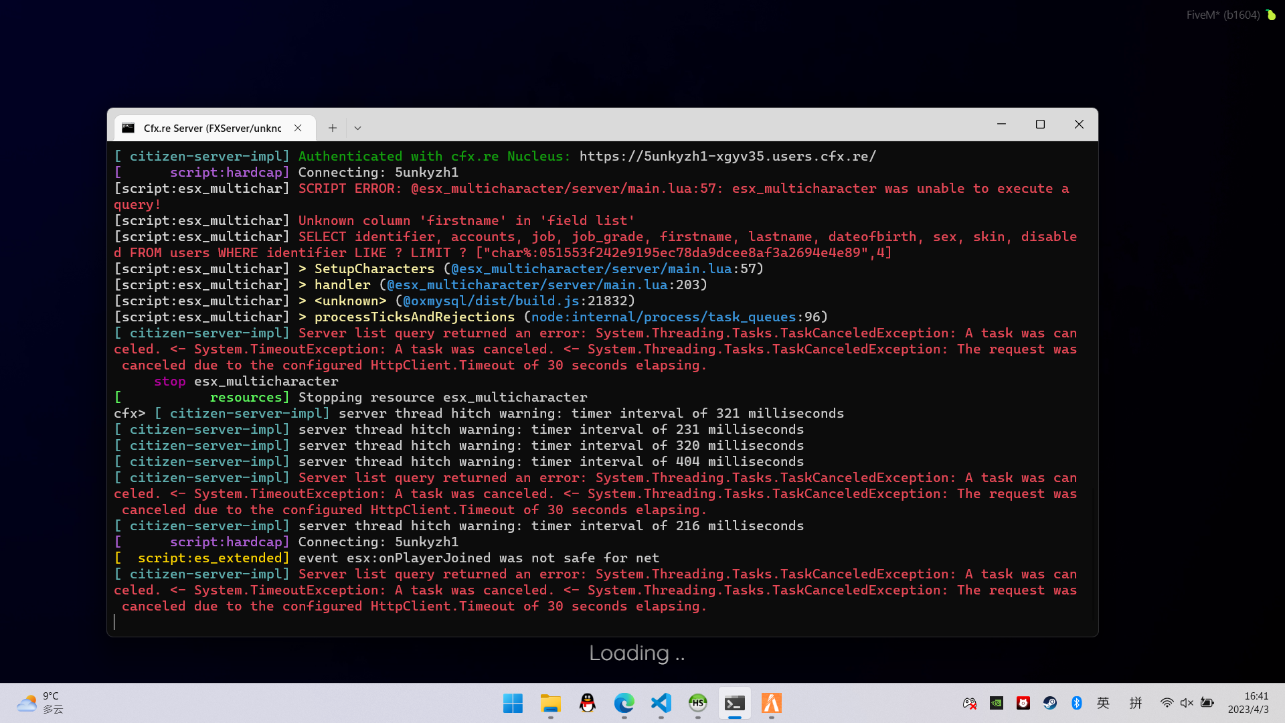Image resolution: width=1285 pixels, height=723 pixels.
Task: Close the Cfx.re Server tab
Action: [x=298, y=128]
